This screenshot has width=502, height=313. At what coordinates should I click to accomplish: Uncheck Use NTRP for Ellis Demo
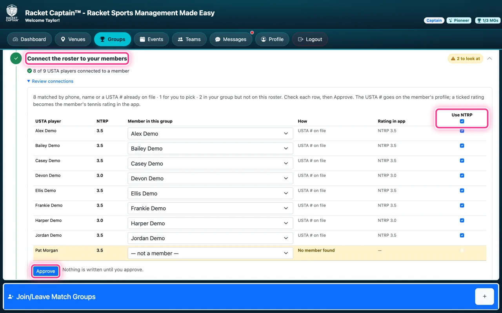[462, 191]
